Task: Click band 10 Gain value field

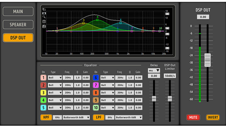Action: (138, 108)
